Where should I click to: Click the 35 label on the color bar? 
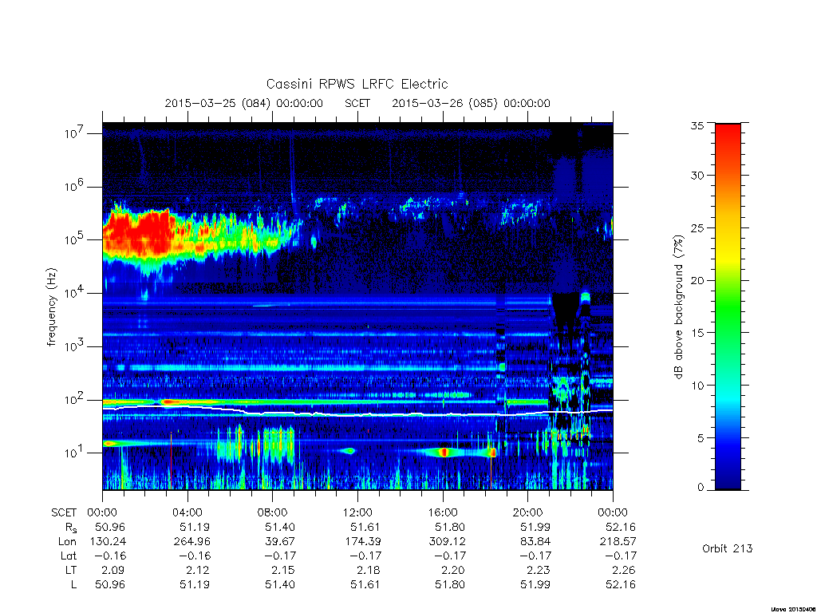pyautogui.click(x=697, y=125)
